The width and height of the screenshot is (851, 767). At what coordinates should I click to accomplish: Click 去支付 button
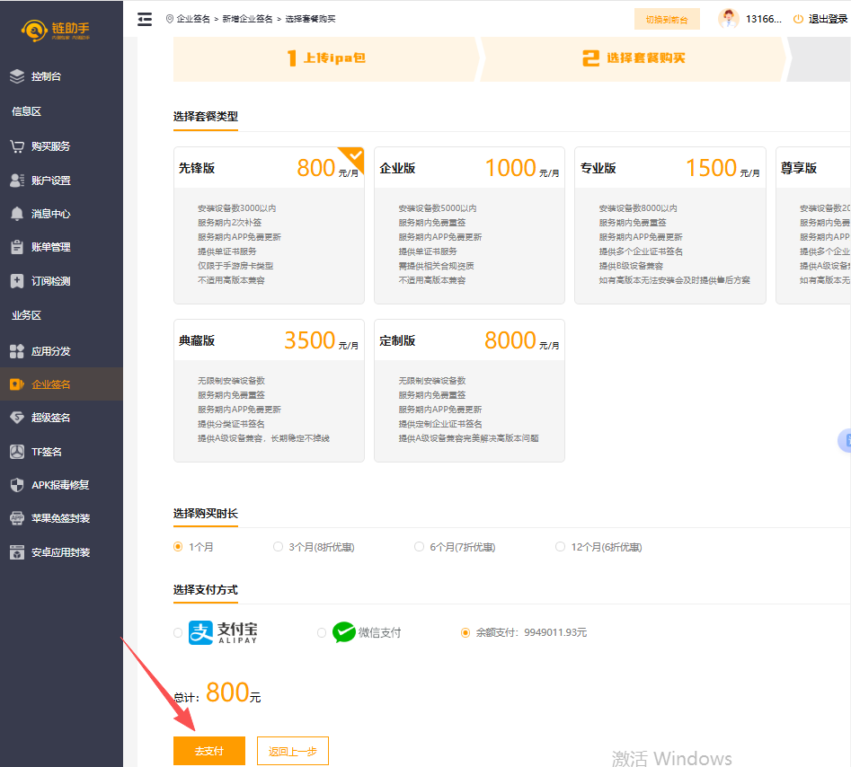click(x=208, y=751)
